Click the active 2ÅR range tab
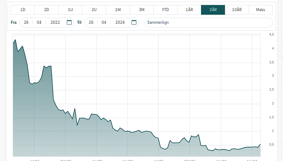The width and height of the screenshot is (283, 161). pos(213,10)
